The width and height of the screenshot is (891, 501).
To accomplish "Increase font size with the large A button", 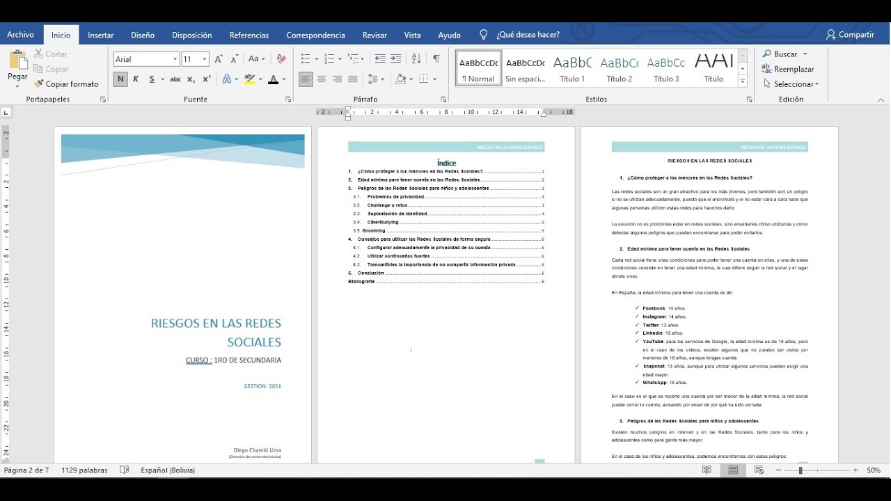I will click(x=219, y=59).
